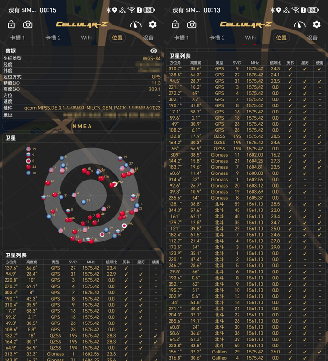Tap the lock icon in left screen
328x361 pixels.
[11, 24]
